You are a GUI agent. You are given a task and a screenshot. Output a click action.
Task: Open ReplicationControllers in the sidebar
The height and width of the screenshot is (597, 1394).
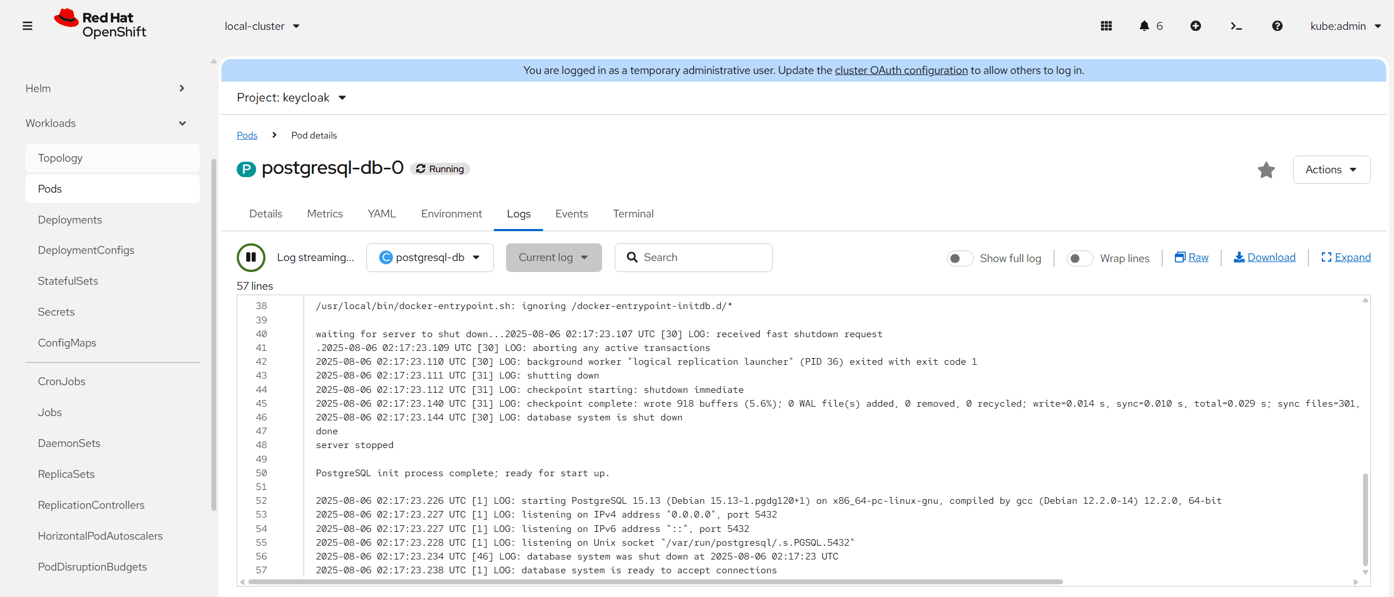[x=113, y=505]
